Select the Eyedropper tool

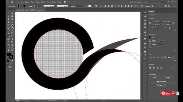point(9,42)
